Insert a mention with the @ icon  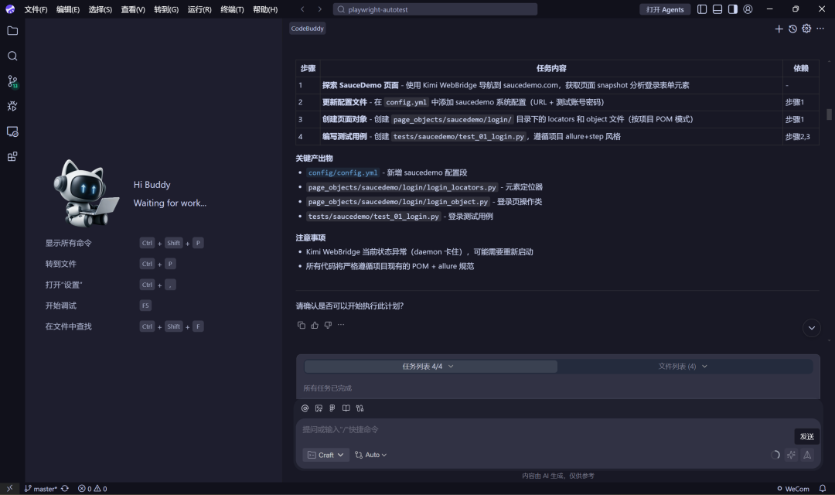click(x=305, y=408)
